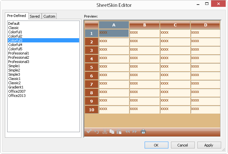228x154 pixels.
Task: Select the Default skin
Action: tap(43, 23)
